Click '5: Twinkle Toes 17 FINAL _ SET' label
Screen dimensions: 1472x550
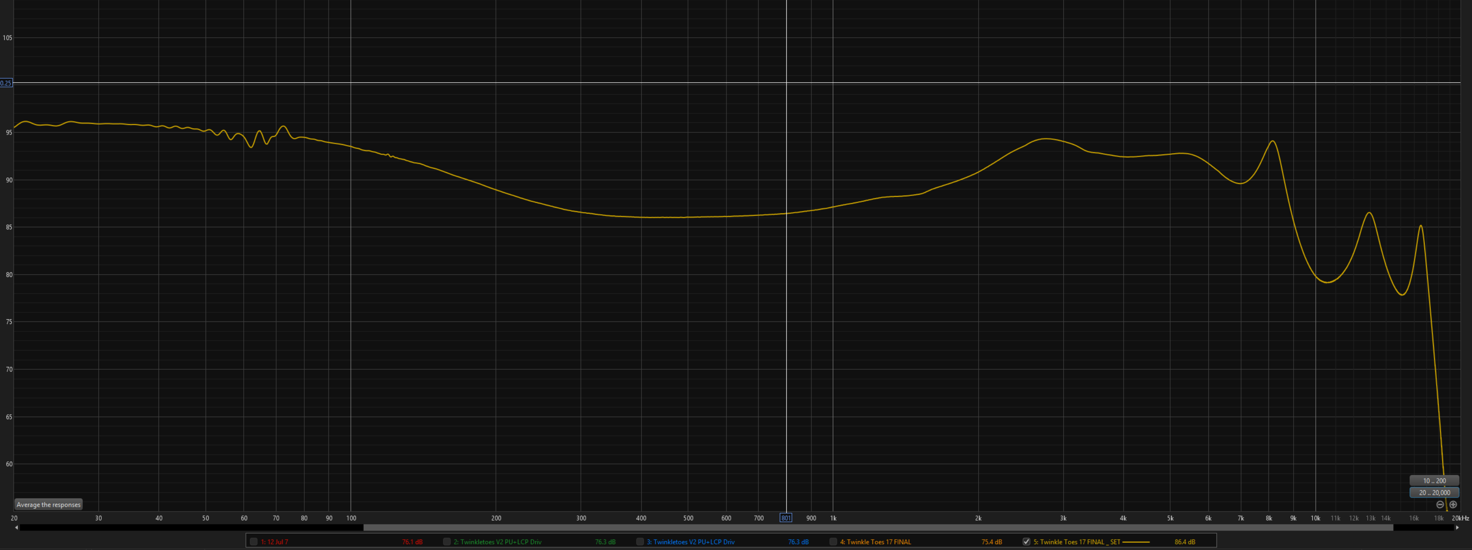[x=1077, y=542]
